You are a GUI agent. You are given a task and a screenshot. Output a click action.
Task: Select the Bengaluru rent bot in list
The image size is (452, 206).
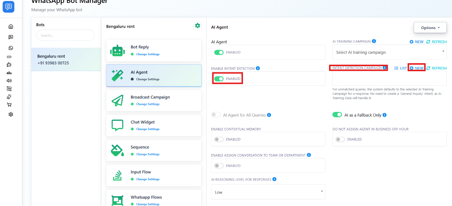click(x=66, y=60)
